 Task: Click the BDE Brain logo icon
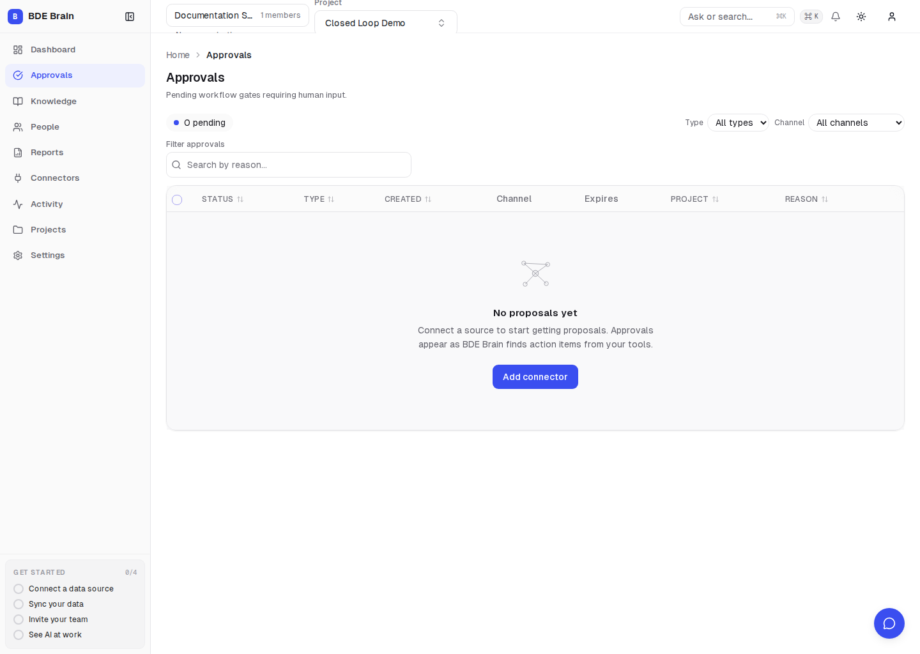15,17
